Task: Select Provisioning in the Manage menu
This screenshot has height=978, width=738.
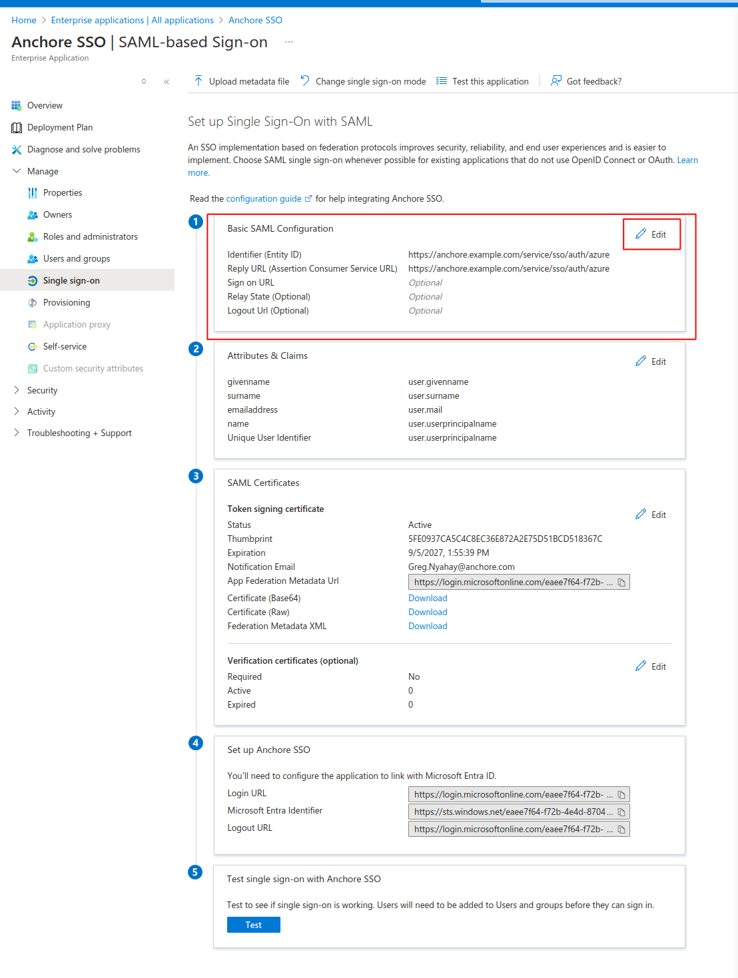Action: pos(67,302)
